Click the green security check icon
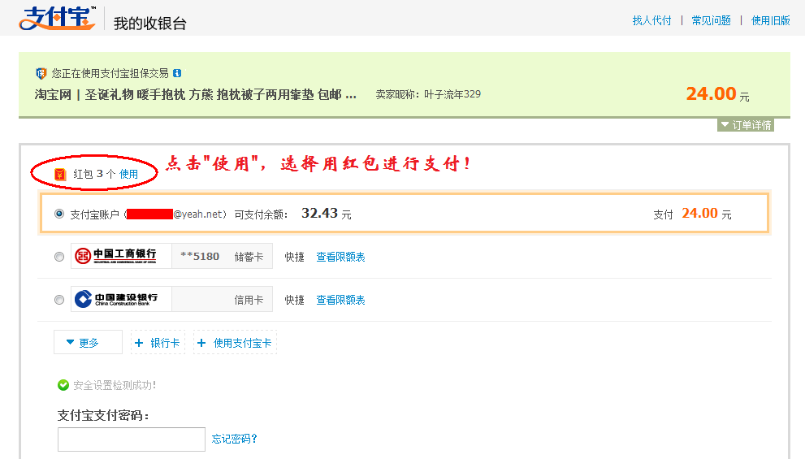The width and height of the screenshot is (805, 459). tap(63, 385)
